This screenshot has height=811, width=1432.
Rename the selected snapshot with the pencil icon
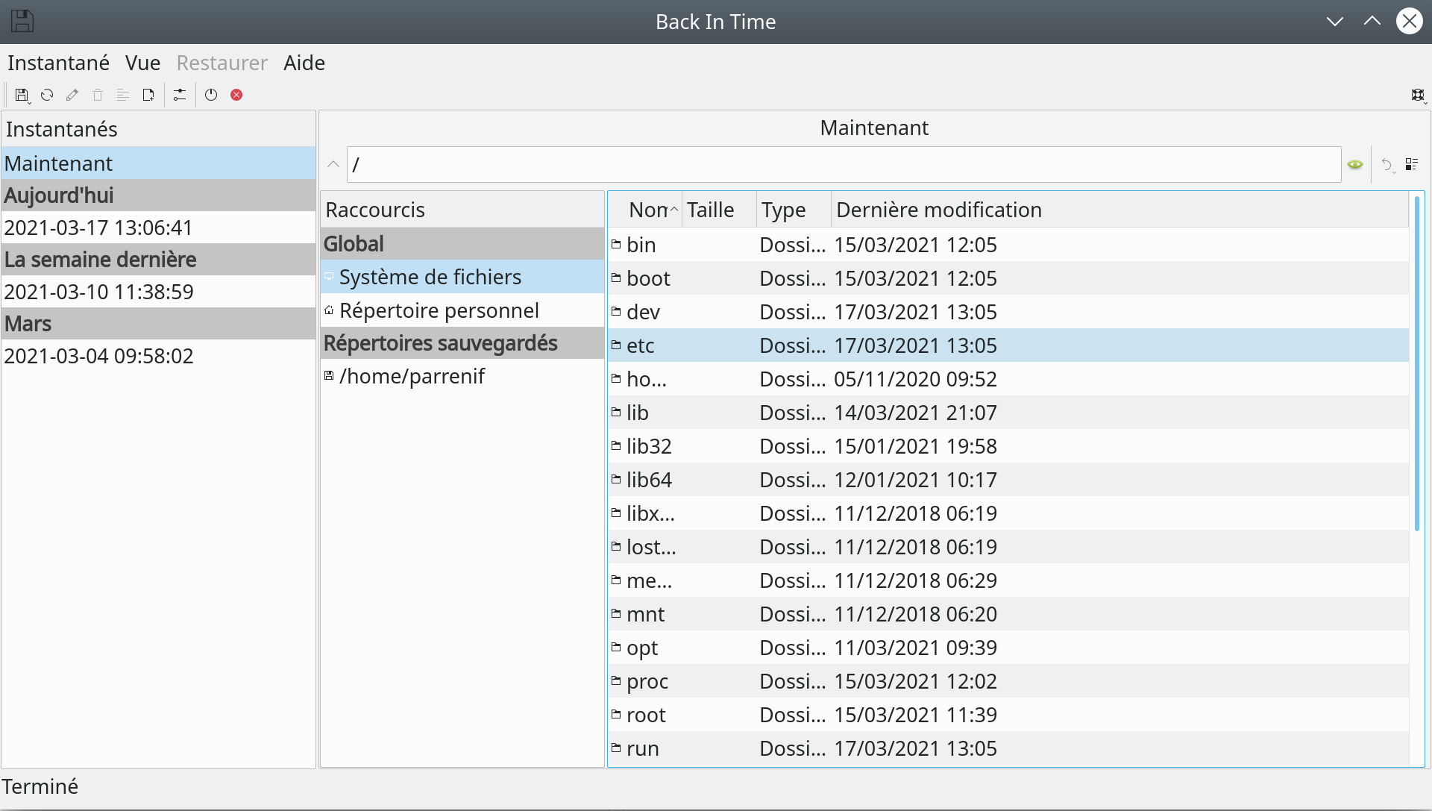tap(72, 95)
